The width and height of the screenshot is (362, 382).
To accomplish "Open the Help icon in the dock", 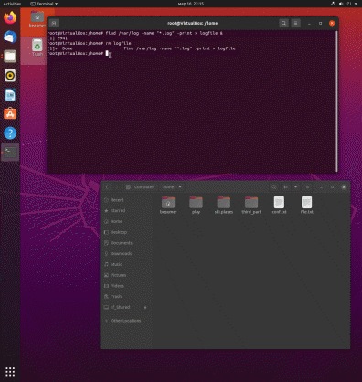I will point(10,133).
